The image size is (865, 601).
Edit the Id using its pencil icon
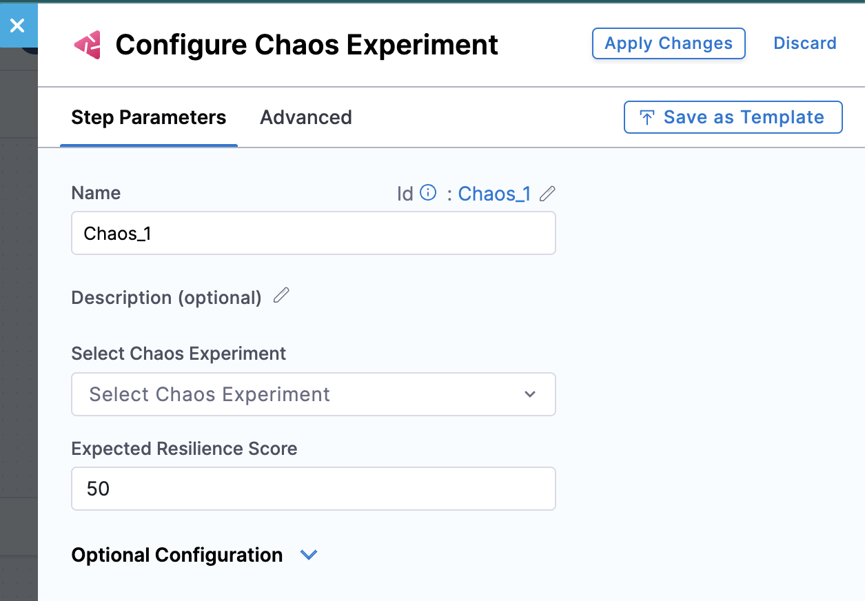(547, 194)
